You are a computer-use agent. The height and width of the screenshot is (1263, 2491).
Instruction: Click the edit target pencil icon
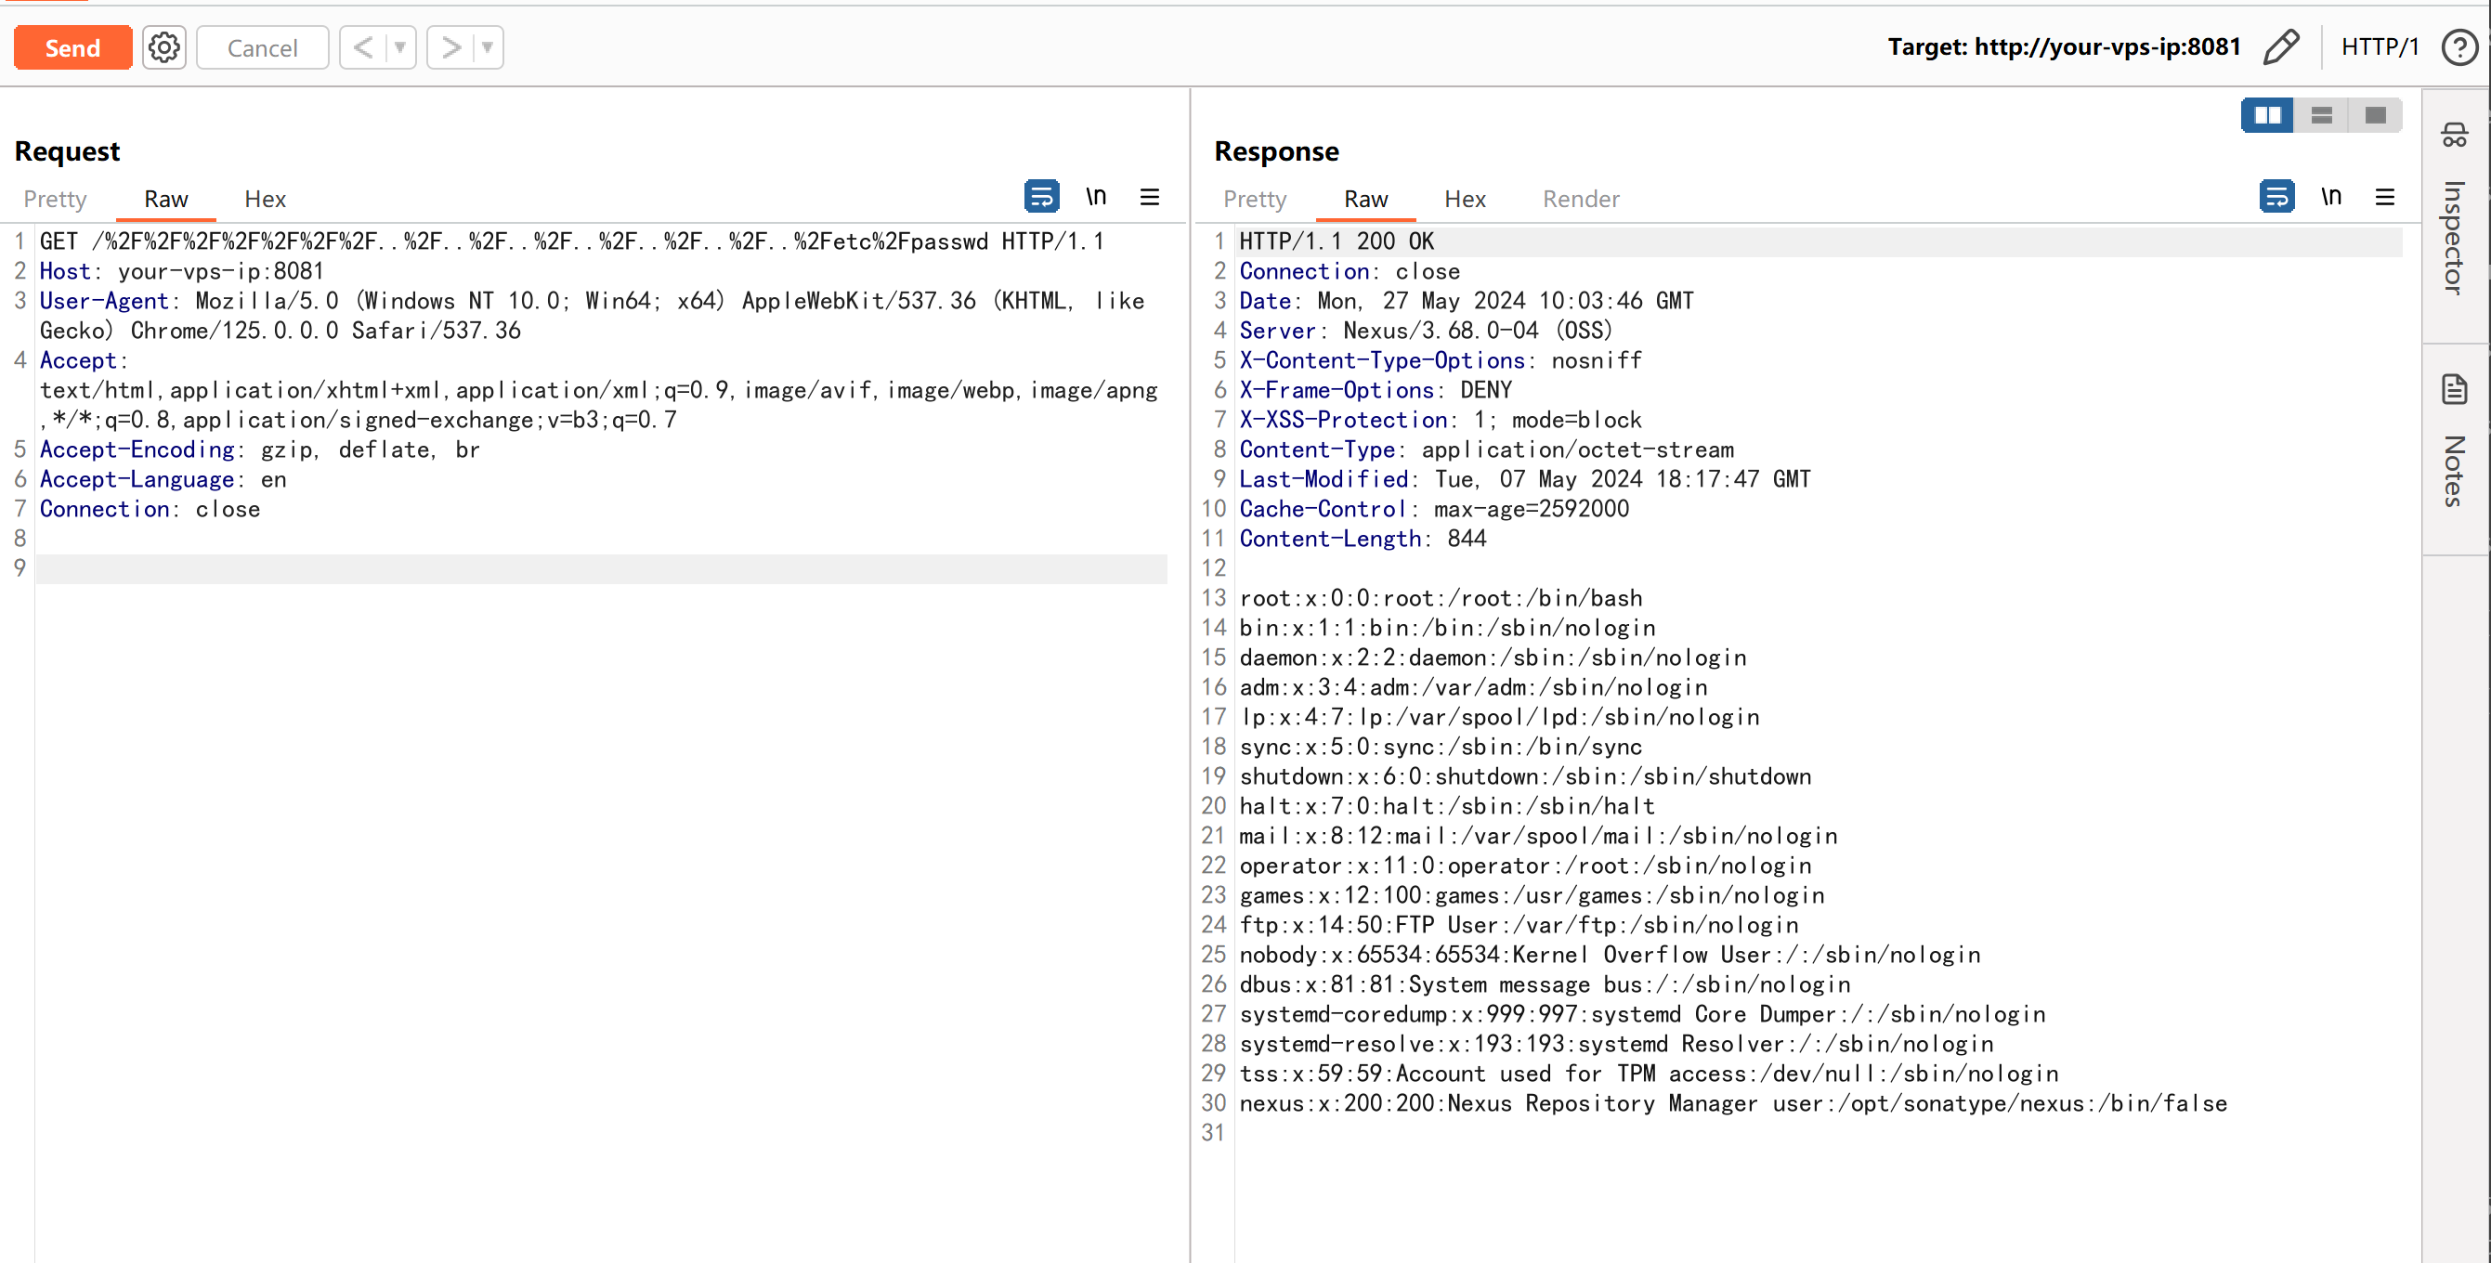point(2280,46)
